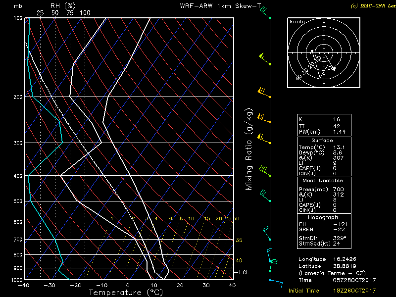
Task: Click the K index value 16
Action: click(x=337, y=119)
